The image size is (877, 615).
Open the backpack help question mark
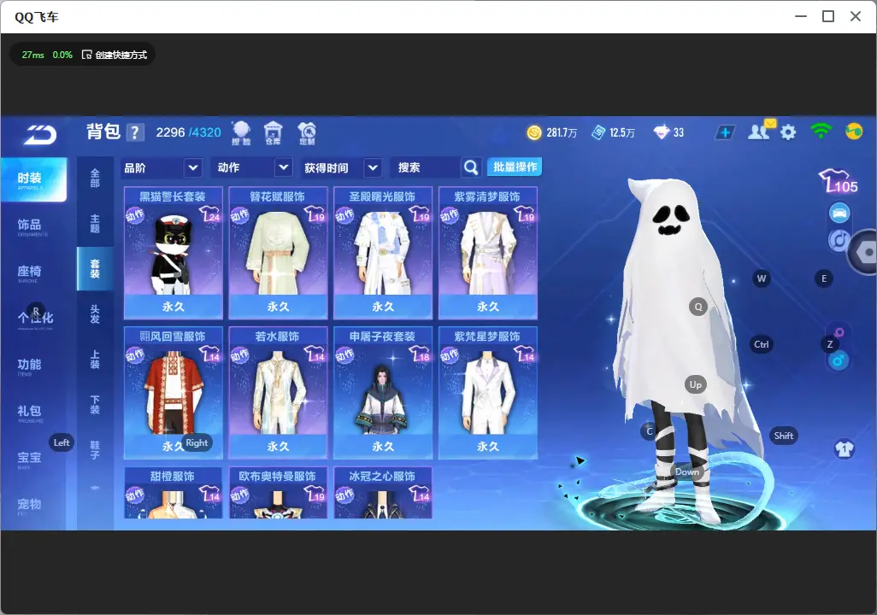click(x=135, y=132)
